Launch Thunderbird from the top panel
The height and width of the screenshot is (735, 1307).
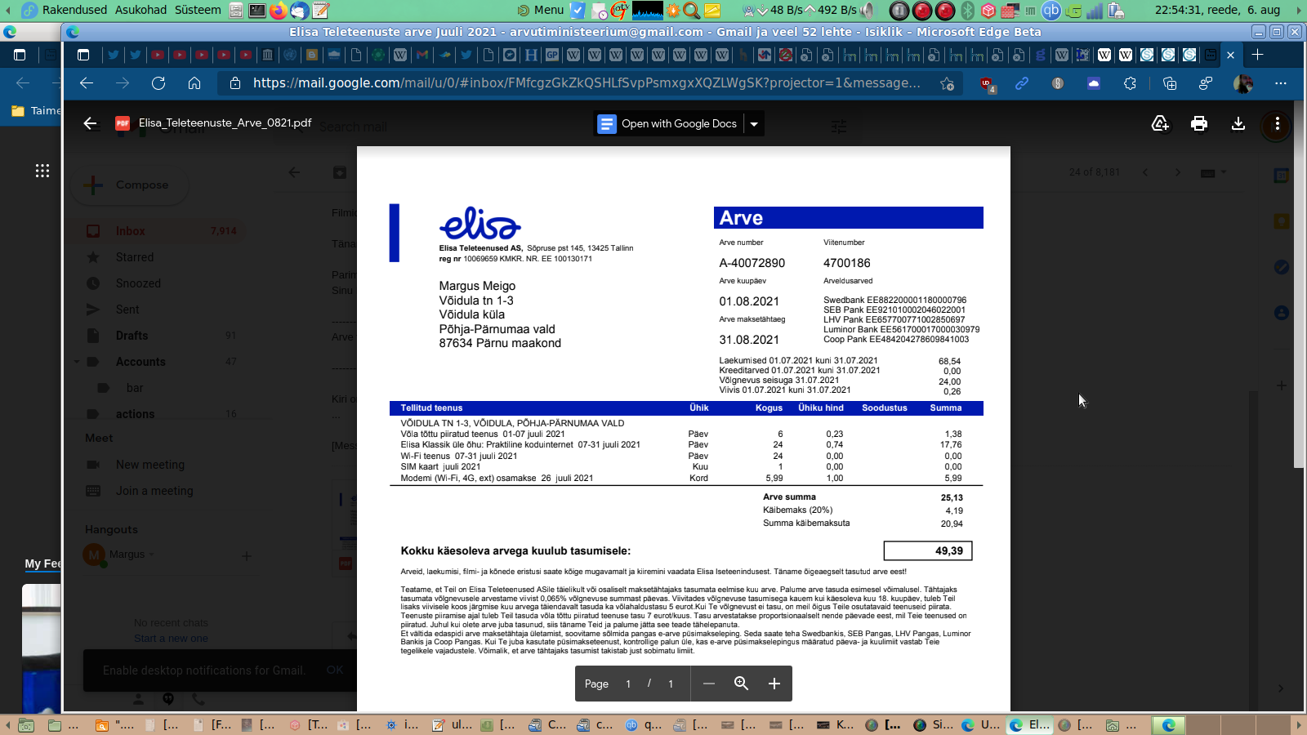[300, 11]
